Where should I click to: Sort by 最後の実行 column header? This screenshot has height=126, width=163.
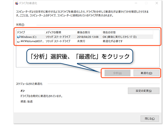(x=89, y=32)
